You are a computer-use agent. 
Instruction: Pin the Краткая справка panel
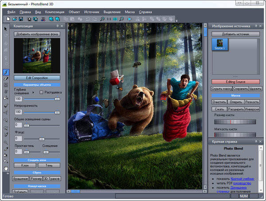coord(256,142)
